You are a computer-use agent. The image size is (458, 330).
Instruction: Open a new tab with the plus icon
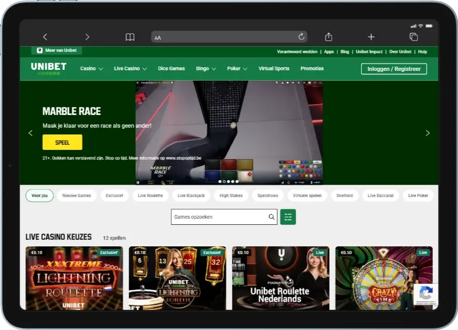371,36
